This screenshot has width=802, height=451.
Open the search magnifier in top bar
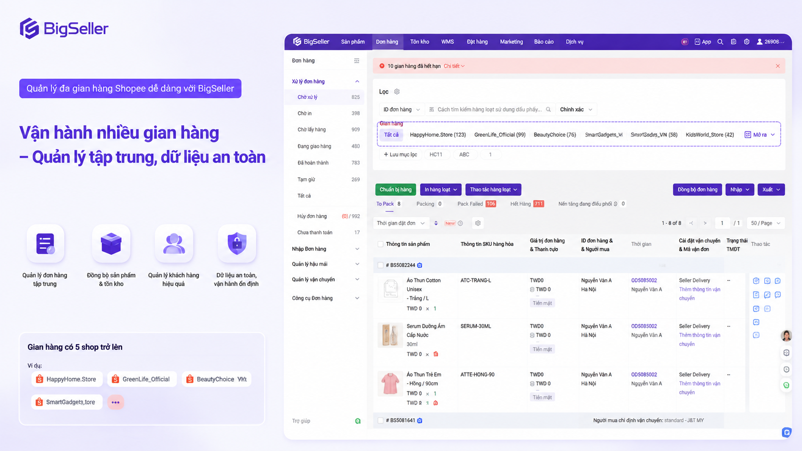(720, 42)
